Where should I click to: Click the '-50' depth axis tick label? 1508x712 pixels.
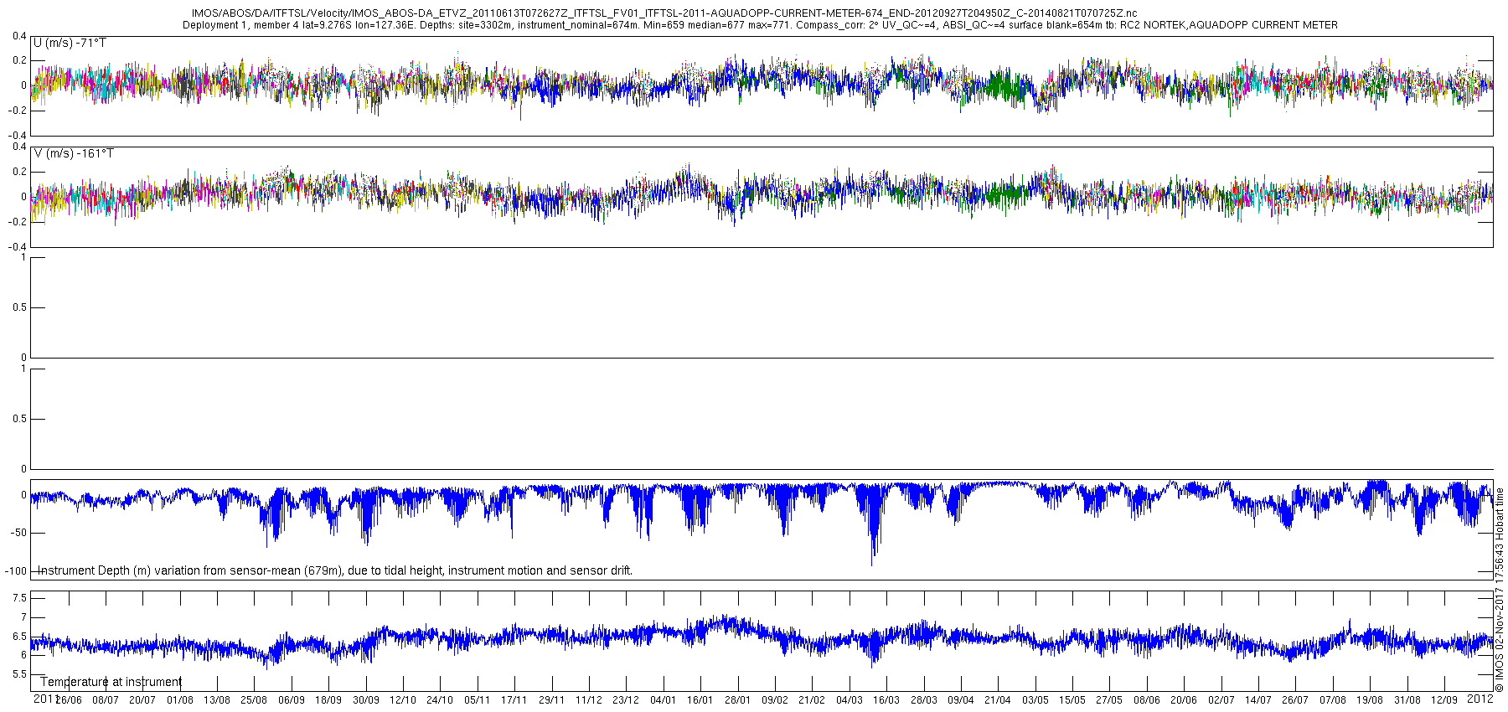(18, 533)
